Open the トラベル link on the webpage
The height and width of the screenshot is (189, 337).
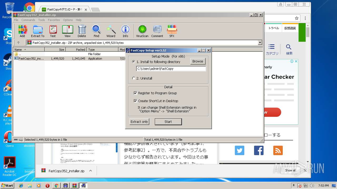point(274,28)
